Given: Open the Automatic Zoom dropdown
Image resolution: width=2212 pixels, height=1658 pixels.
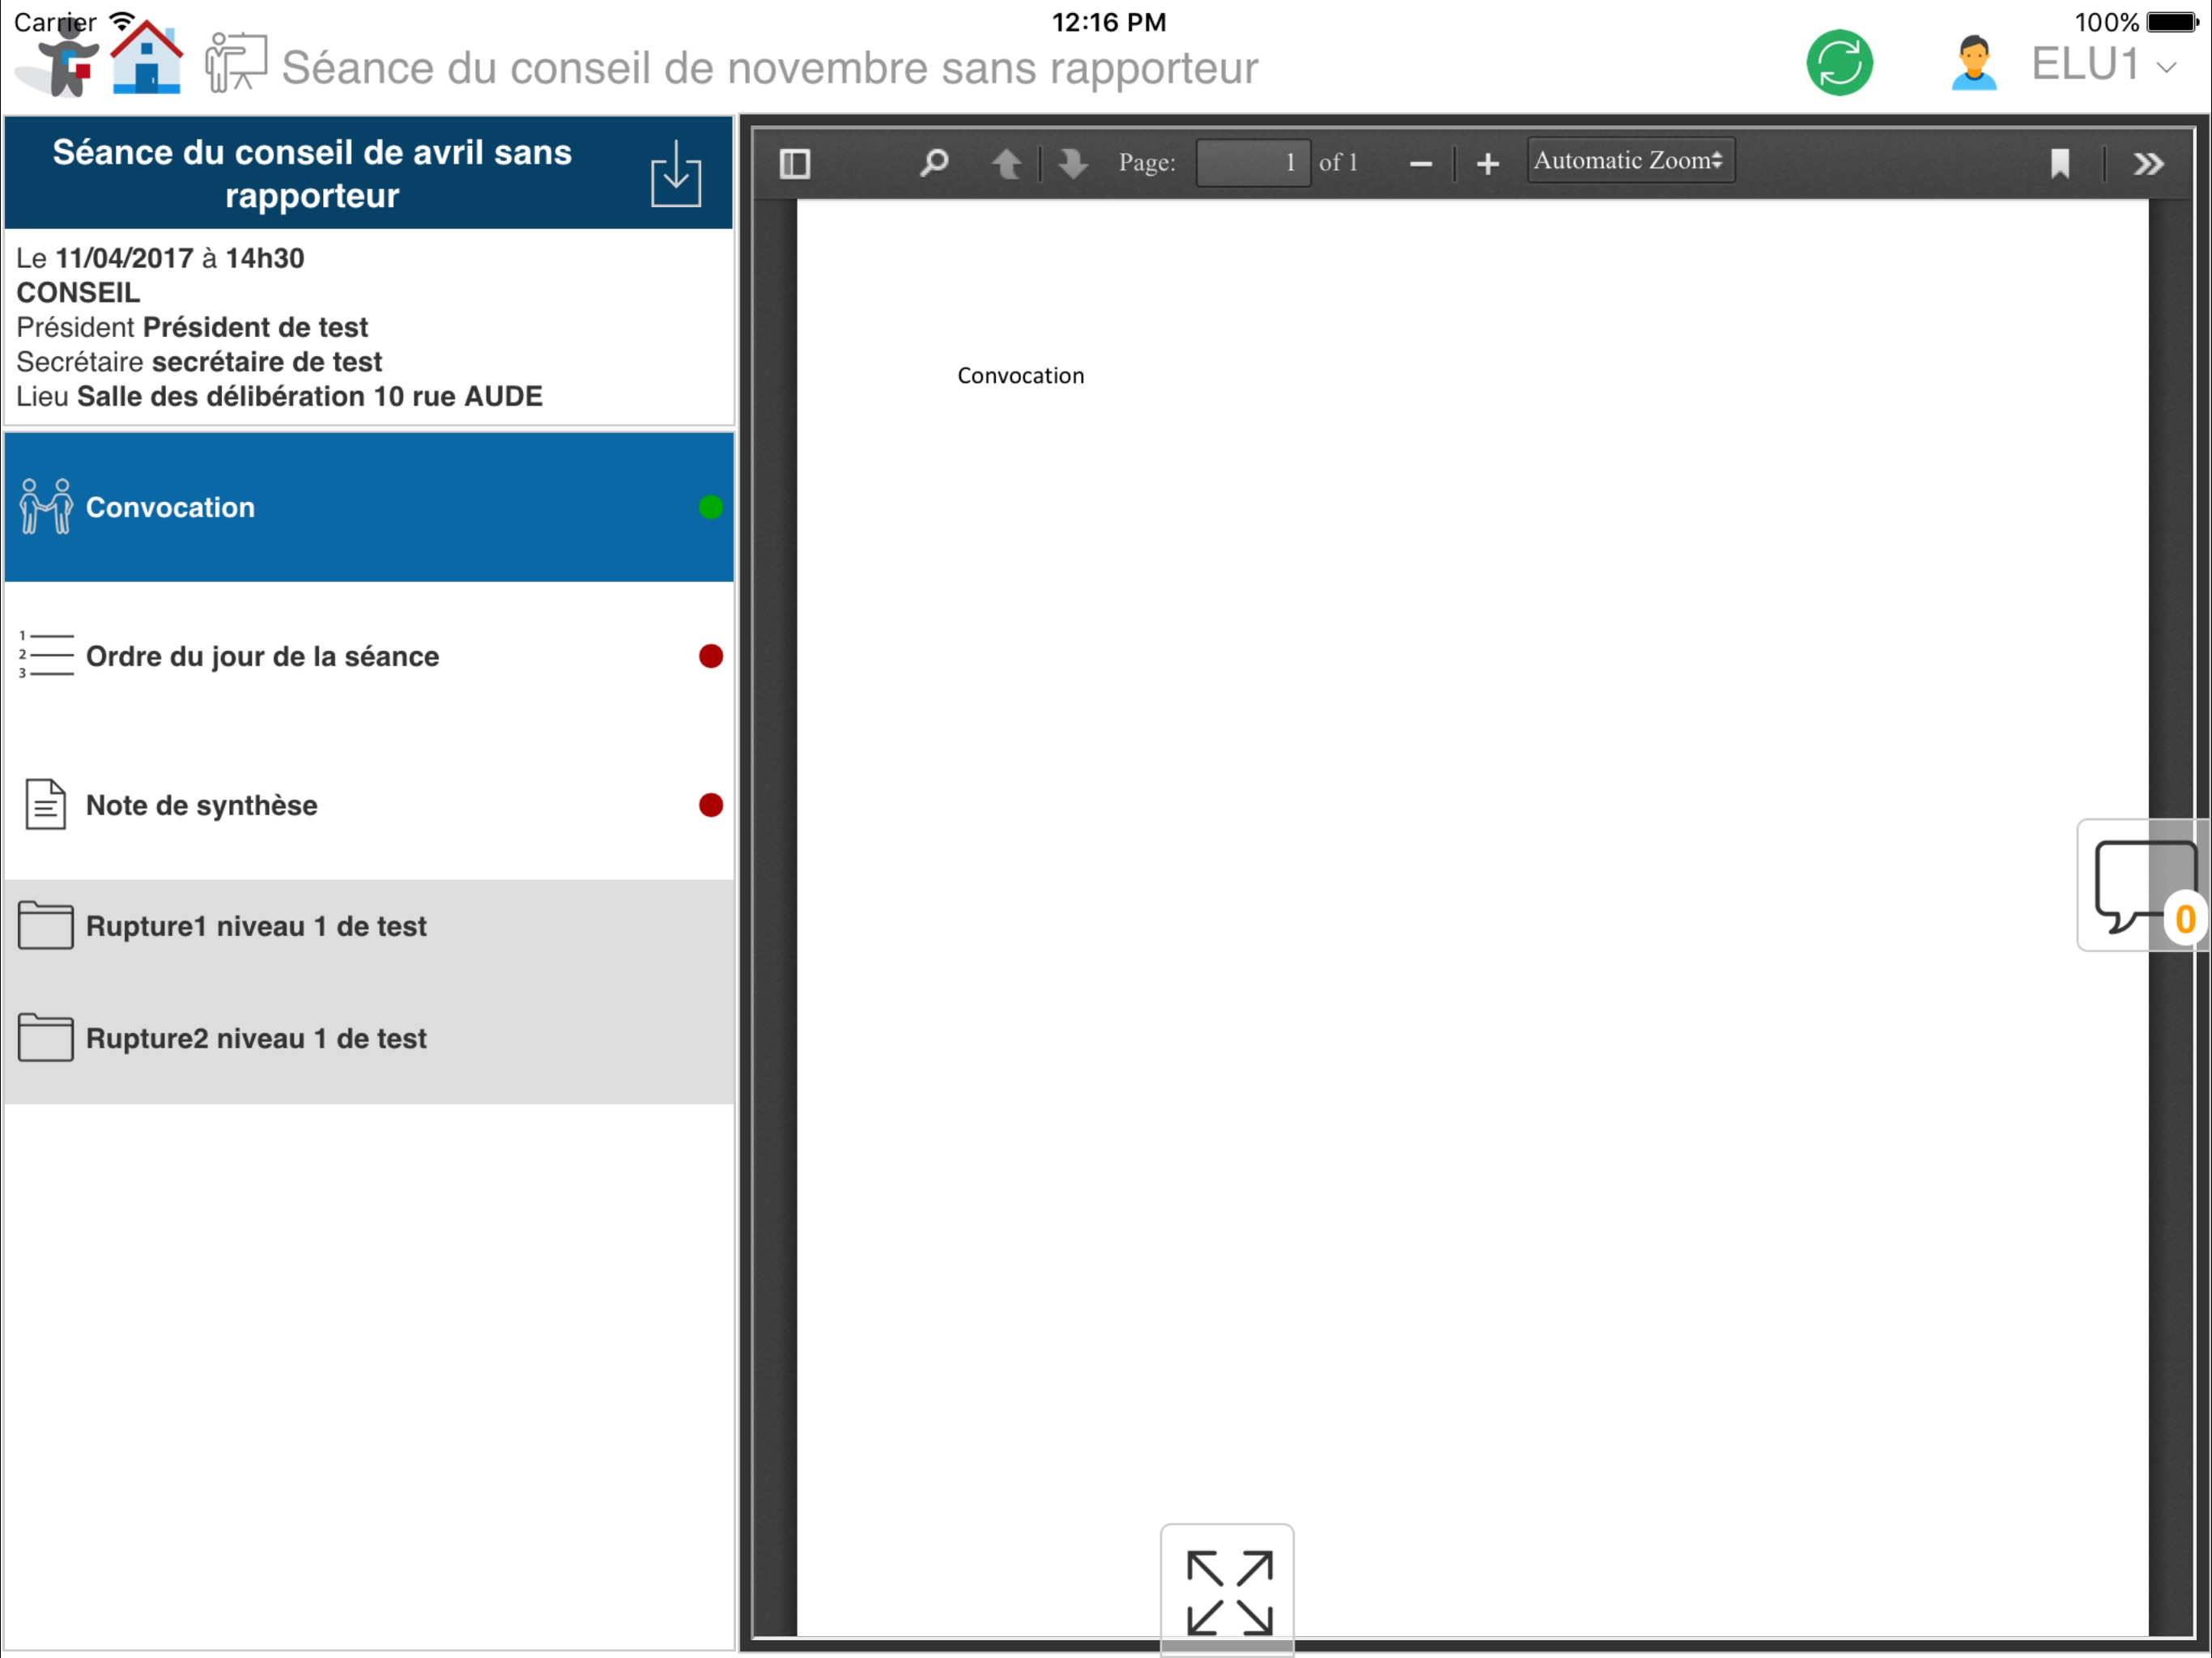Looking at the screenshot, I should [x=1630, y=161].
